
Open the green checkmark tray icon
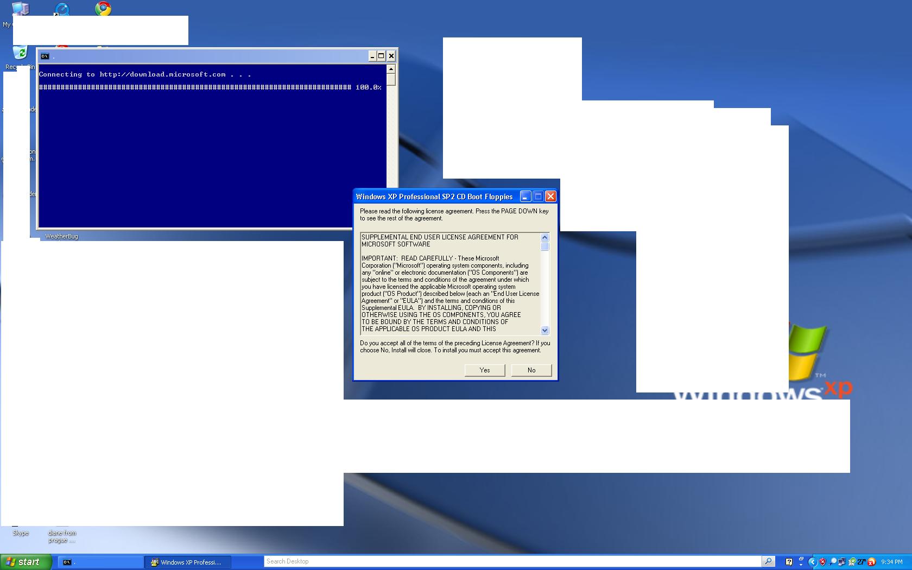(x=852, y=562)
